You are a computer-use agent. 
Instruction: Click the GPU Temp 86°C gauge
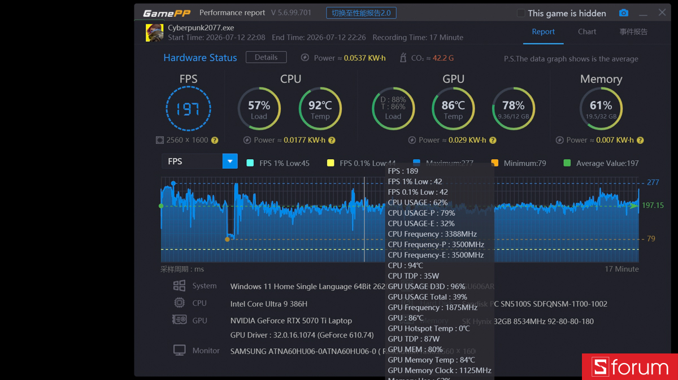[x=453, y=109]
